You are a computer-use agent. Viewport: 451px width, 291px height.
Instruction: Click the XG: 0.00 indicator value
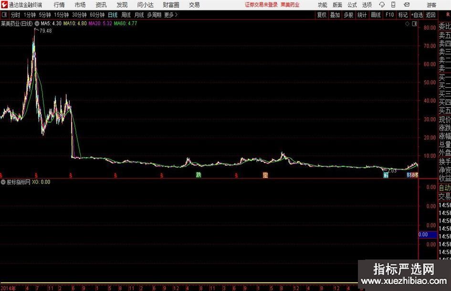[41, 182]
